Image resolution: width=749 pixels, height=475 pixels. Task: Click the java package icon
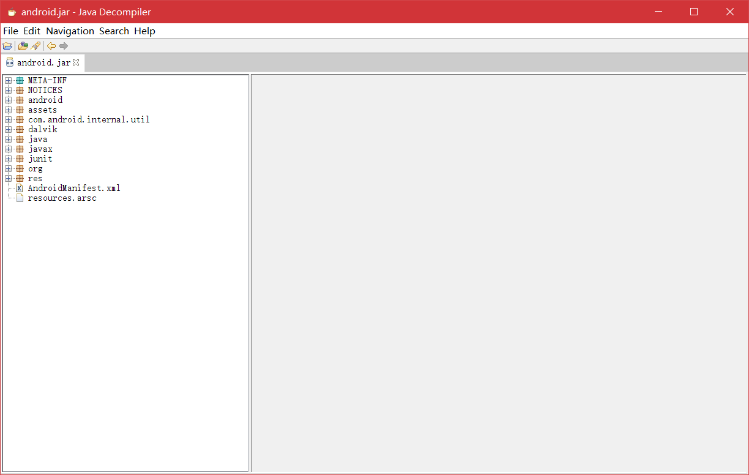(20, 139)
